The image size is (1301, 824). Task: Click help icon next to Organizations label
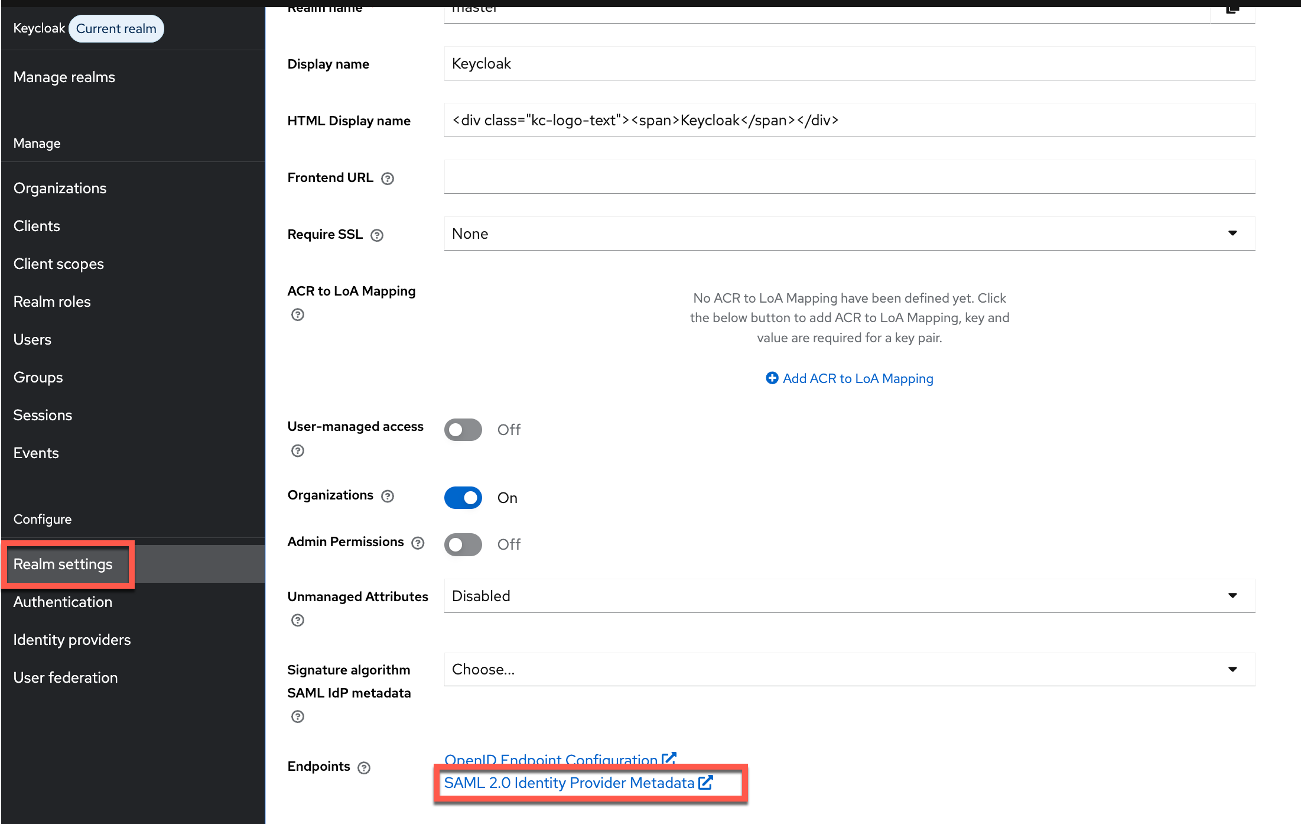click(x=388, y=496)
